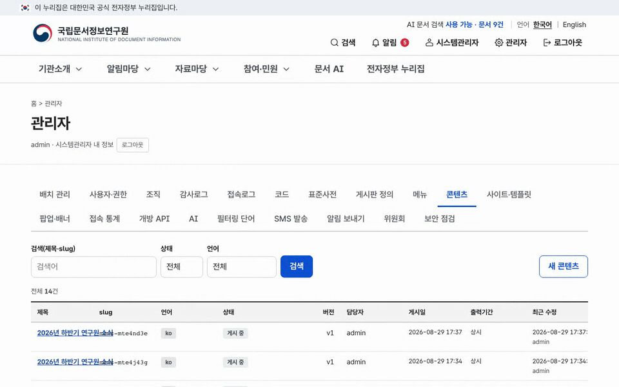
Task: Click the 게시일 column header
Action: [x=417, y=312]
